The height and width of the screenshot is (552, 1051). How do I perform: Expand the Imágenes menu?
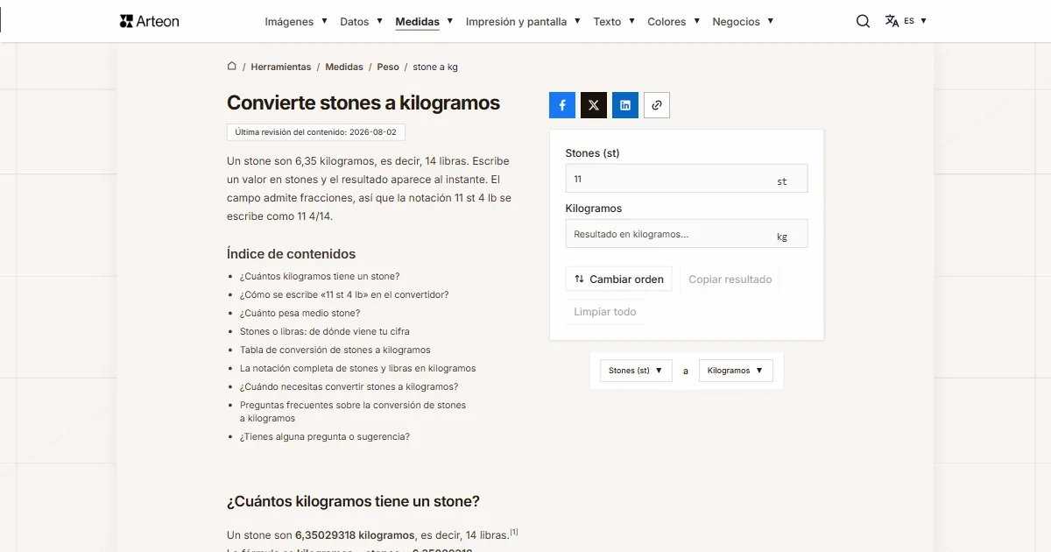tap(296, 21)
